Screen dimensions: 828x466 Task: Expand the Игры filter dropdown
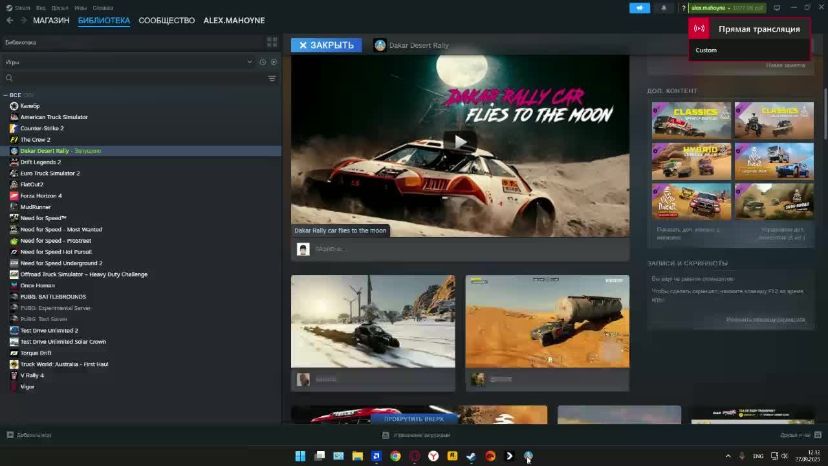250,62
